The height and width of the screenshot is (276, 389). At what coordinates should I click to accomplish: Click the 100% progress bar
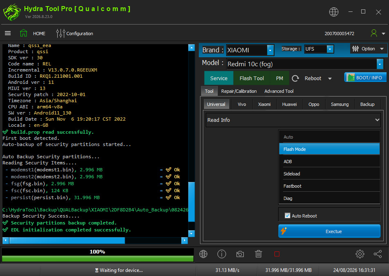97,255
